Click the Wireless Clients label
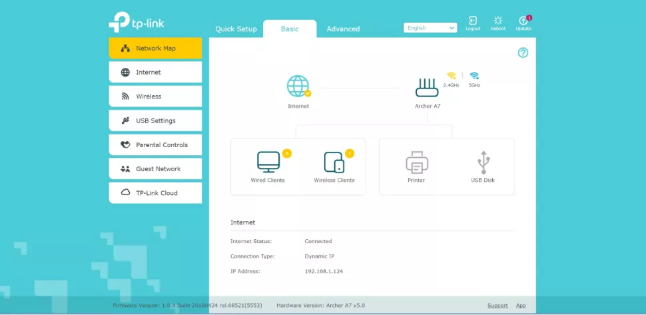The width and height of the screenshot is (646, 315). 334,180
